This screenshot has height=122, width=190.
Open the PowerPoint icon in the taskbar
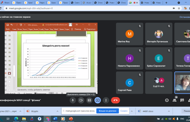(71, 119)
